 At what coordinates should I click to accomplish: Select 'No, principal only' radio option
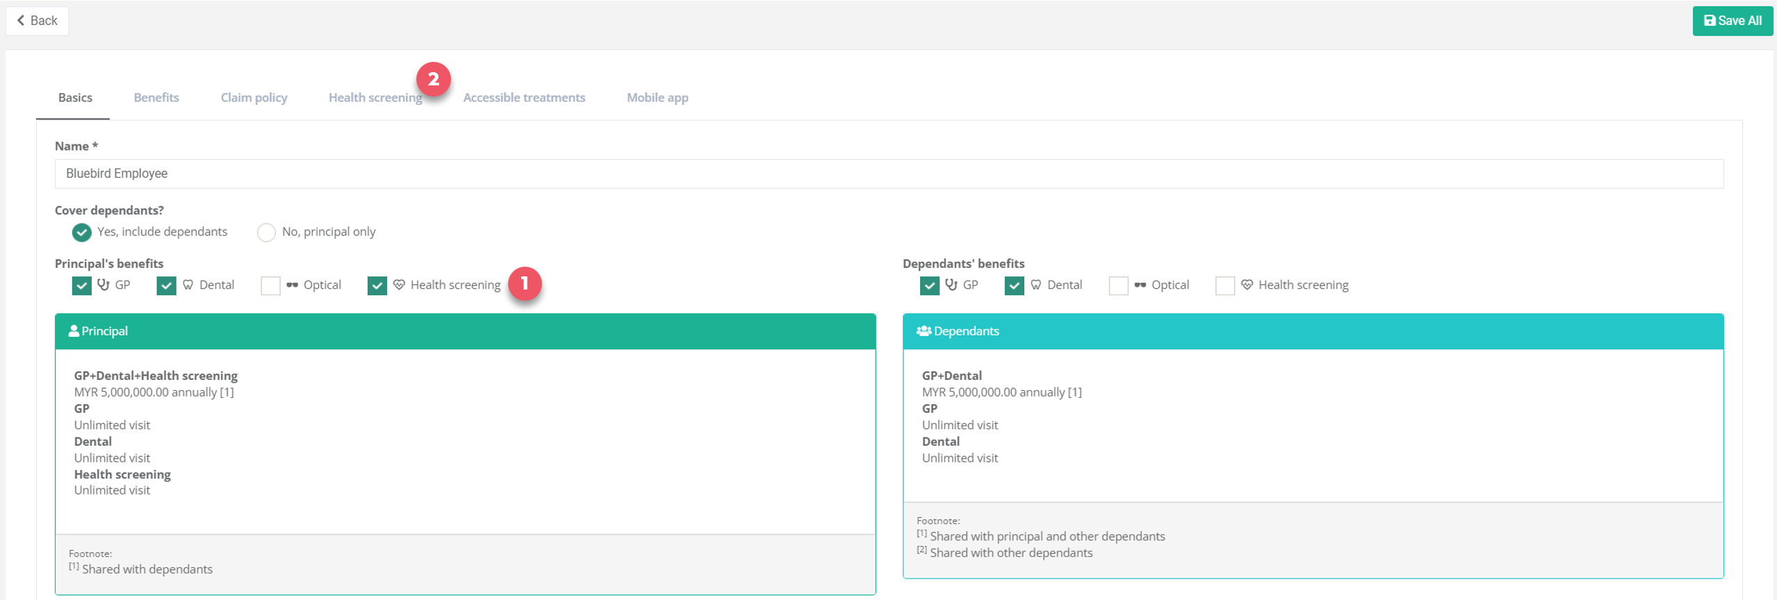pyautogui.click(x=266, y=232)
